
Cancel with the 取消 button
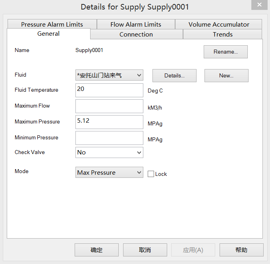tap(145, 250)
